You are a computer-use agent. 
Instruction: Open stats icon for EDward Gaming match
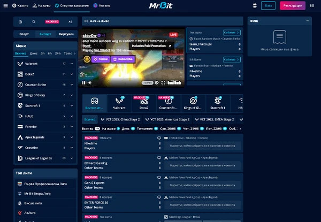point(159,158)
